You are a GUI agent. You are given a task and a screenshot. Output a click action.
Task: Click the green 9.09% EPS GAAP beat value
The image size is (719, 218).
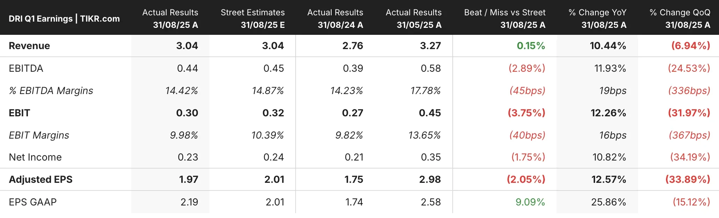tap(530, 202)
